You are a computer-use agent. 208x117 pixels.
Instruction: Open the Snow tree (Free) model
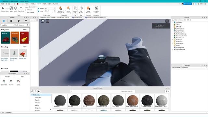14,55
